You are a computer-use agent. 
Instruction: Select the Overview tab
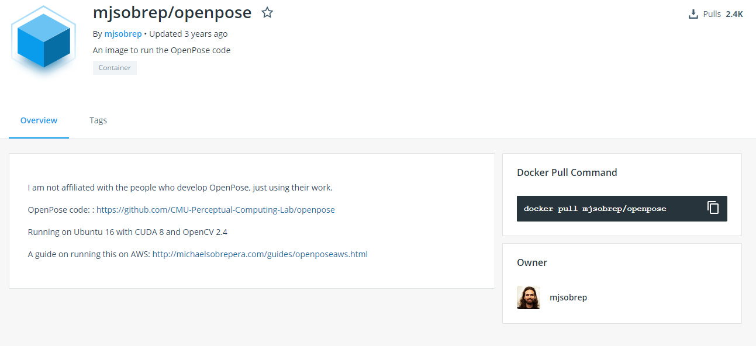(39, 120)
